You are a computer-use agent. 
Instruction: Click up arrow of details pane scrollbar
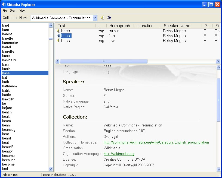[218, 68]
